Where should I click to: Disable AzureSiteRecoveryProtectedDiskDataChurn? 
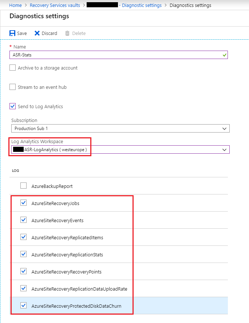23,305
